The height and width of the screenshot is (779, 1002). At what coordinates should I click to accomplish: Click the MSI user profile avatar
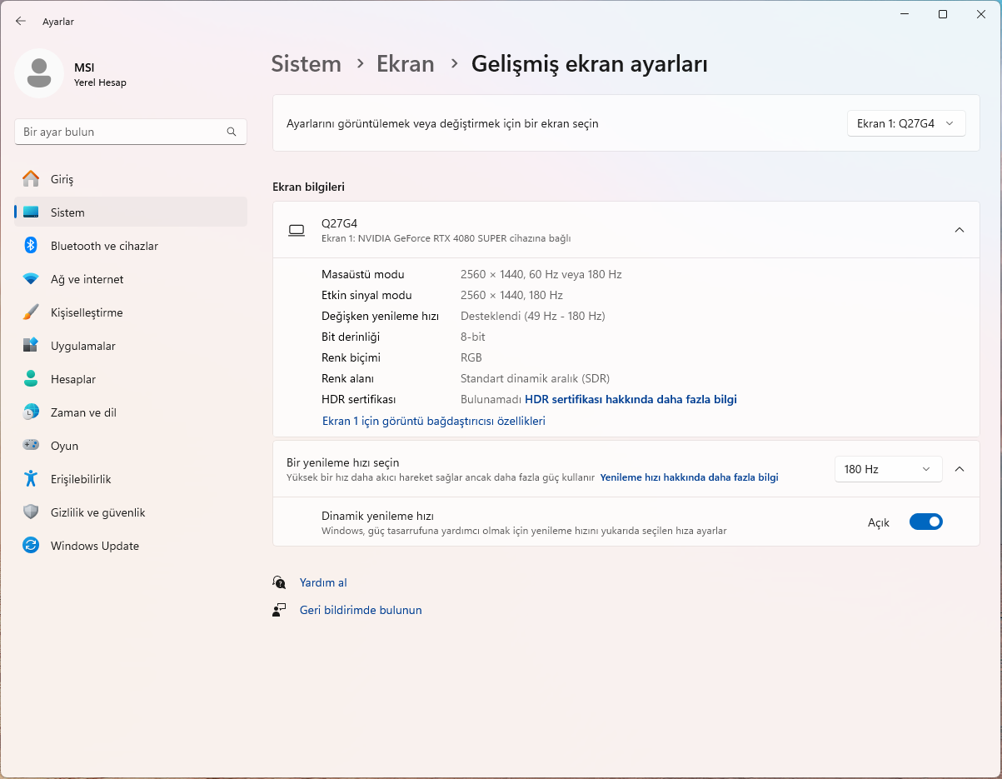(38, 73)
